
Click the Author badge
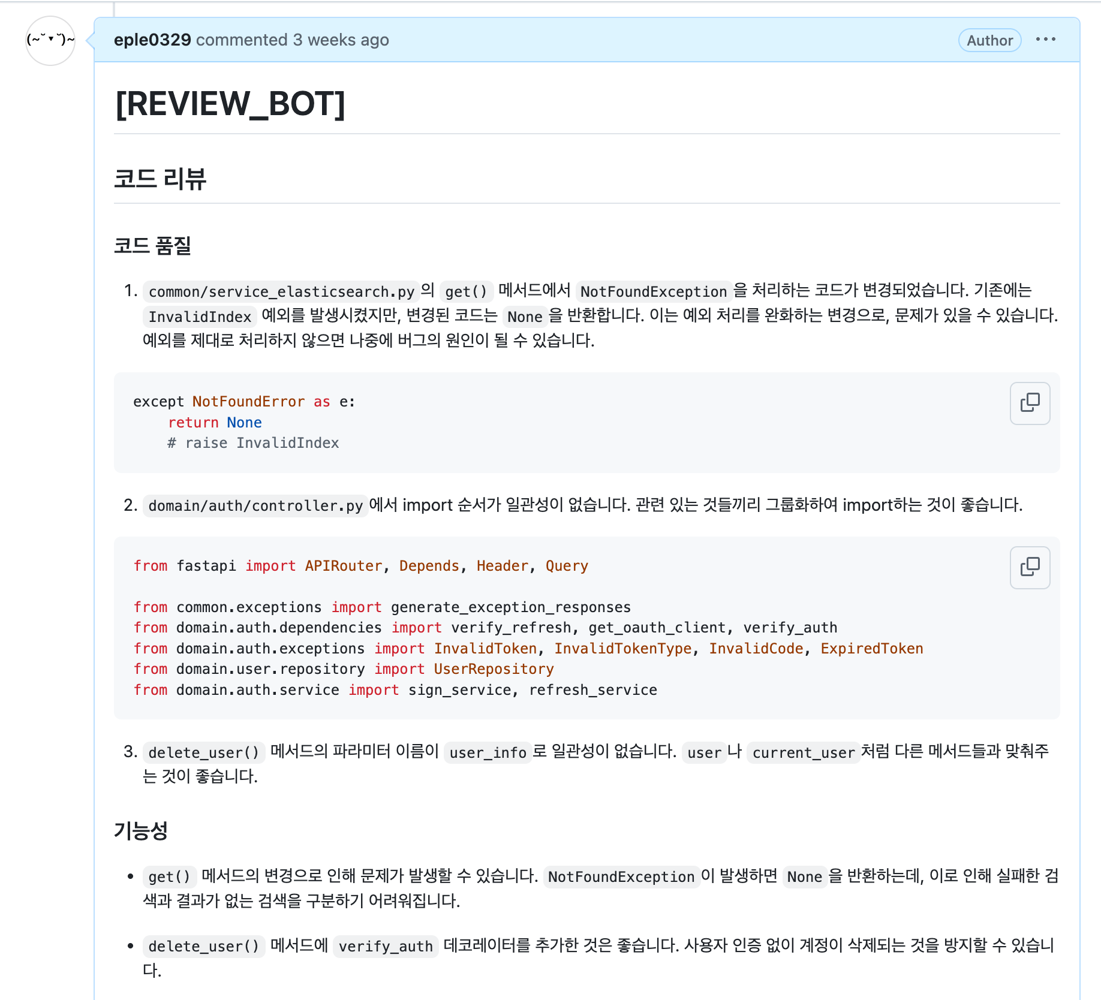[989, 40]
